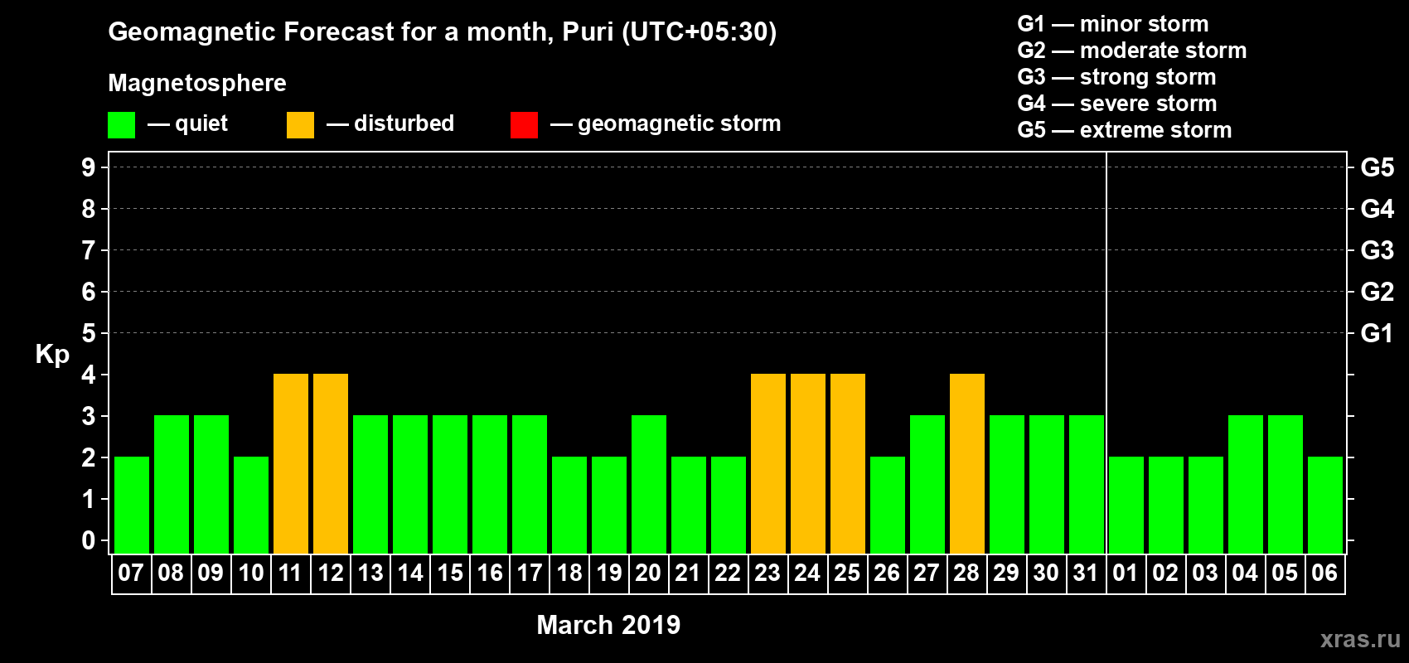This screenshot has height=663, width=1409.
Task: Click the Kp value 9 on left axis
Action: [x=89, y=167]
